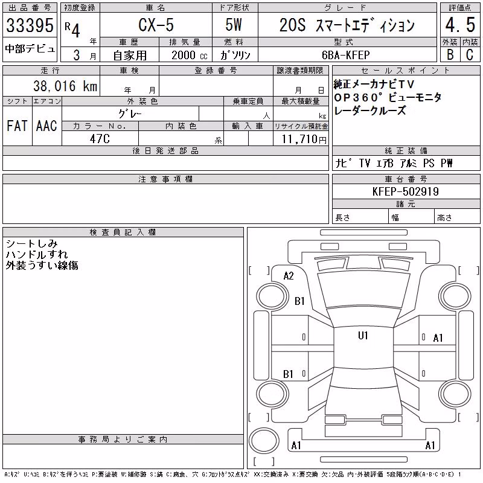This screenshot has width=483, height=483.
Task: Click the 事務局よりご案内 header
Action: click(123, 440)
